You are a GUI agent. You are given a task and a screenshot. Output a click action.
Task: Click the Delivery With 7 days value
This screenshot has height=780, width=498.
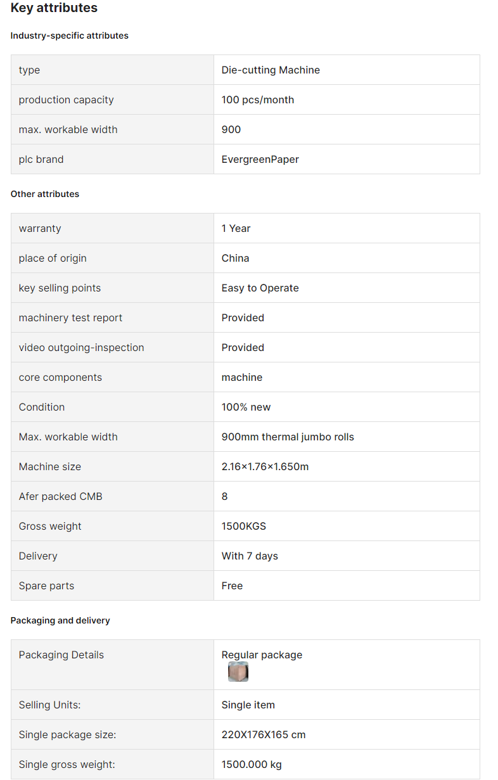click(250, 556)
